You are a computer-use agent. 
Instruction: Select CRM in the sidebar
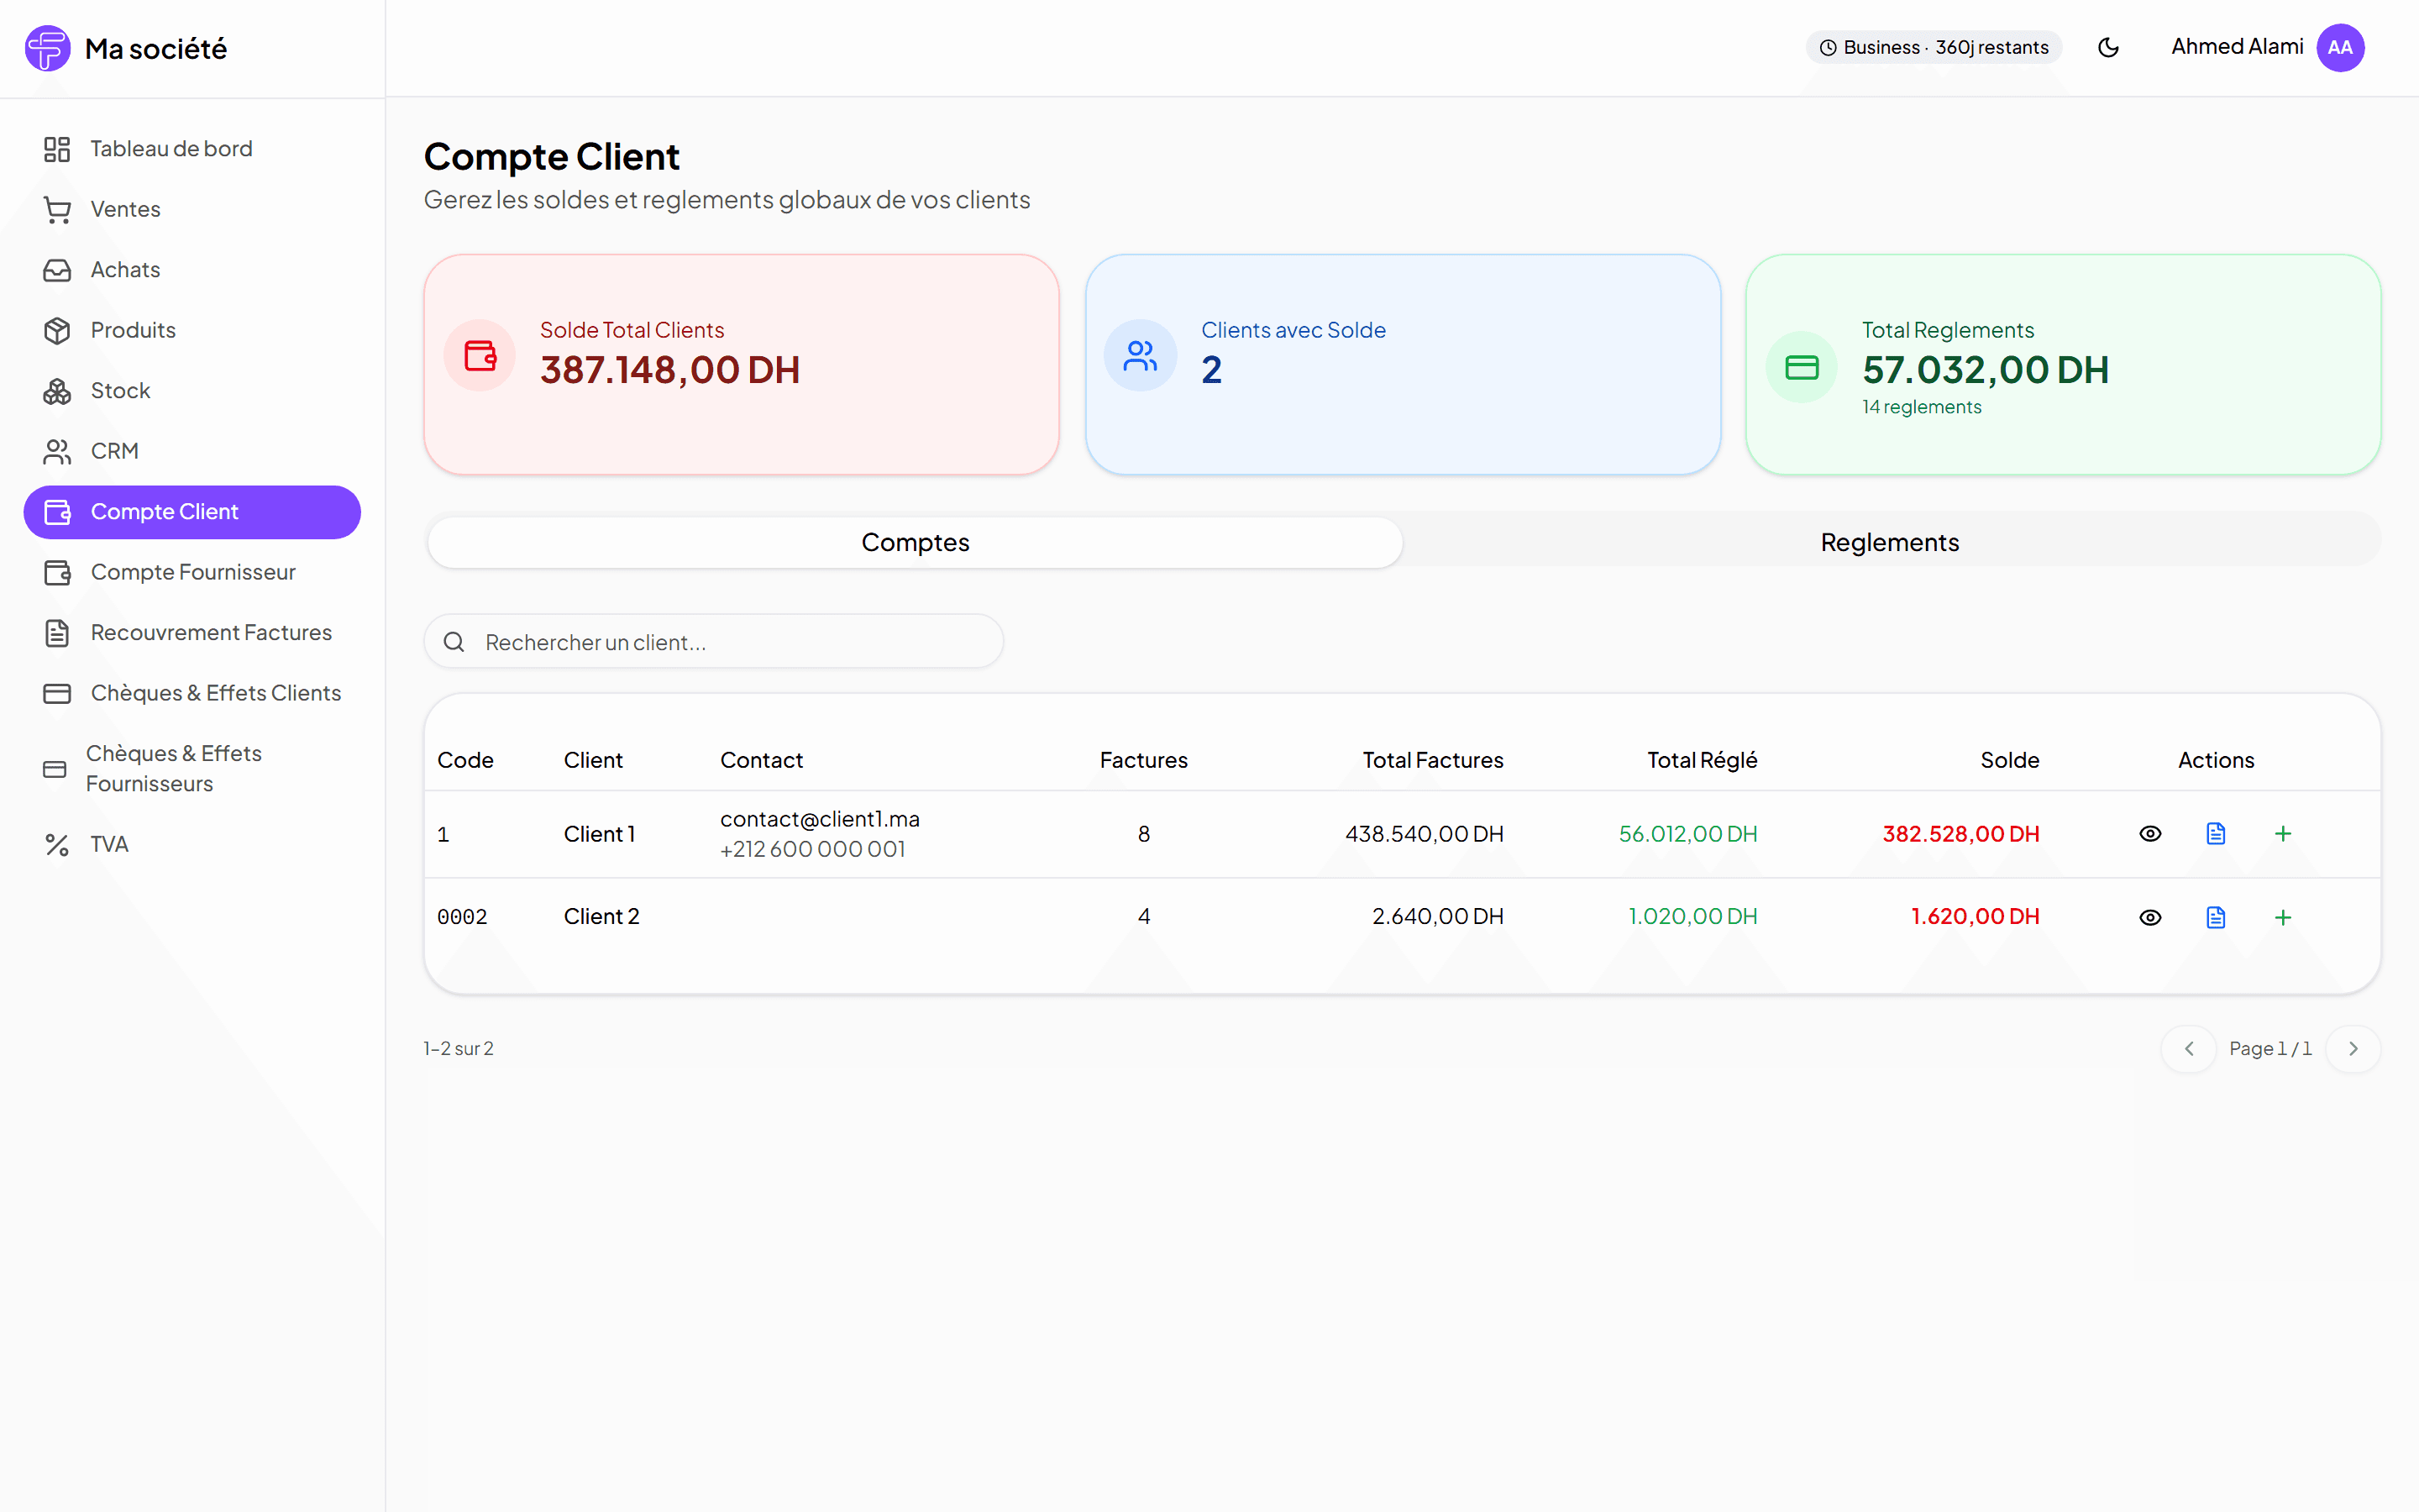point(192,452)
